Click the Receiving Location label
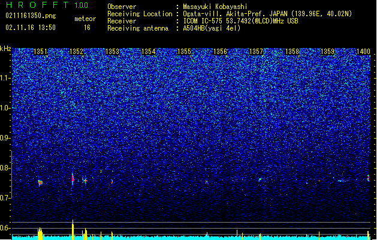This screenshot has height=240, width=377. click(x=140, y=14)
